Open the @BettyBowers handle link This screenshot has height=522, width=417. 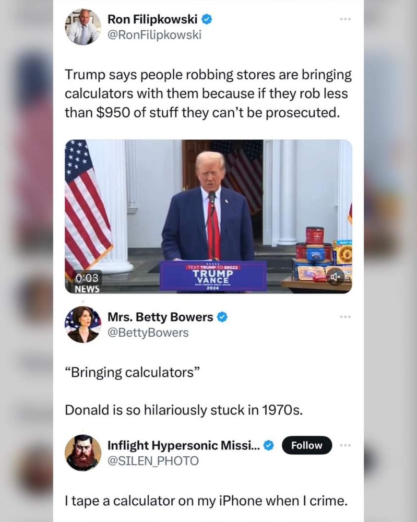pos(148,333)
